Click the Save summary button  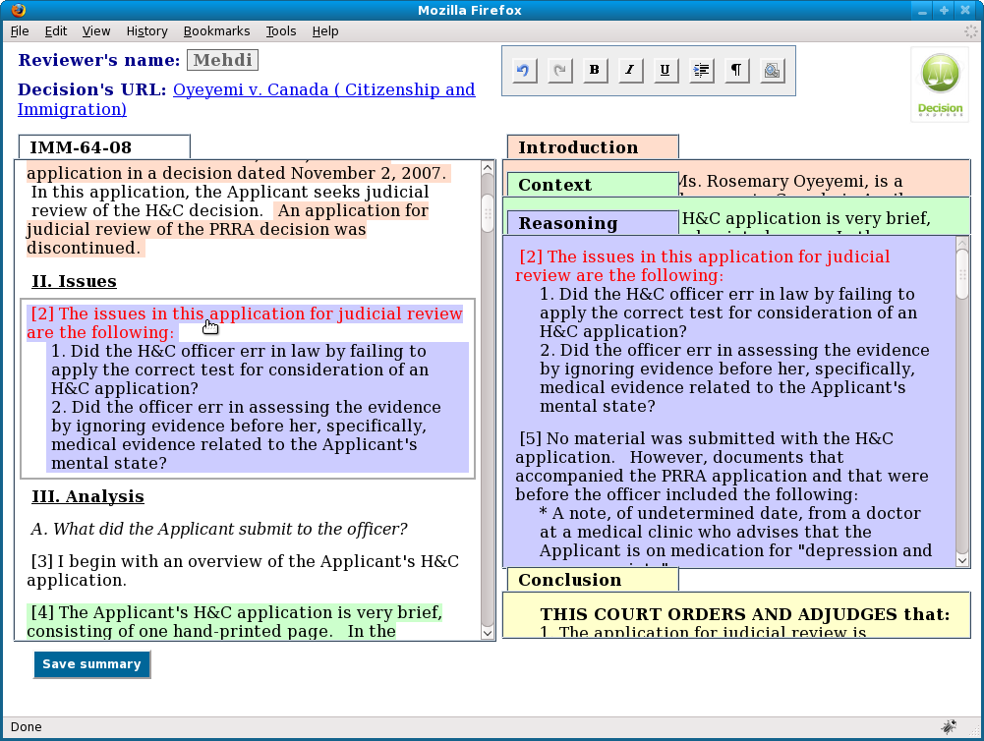(x=92, y=664)
